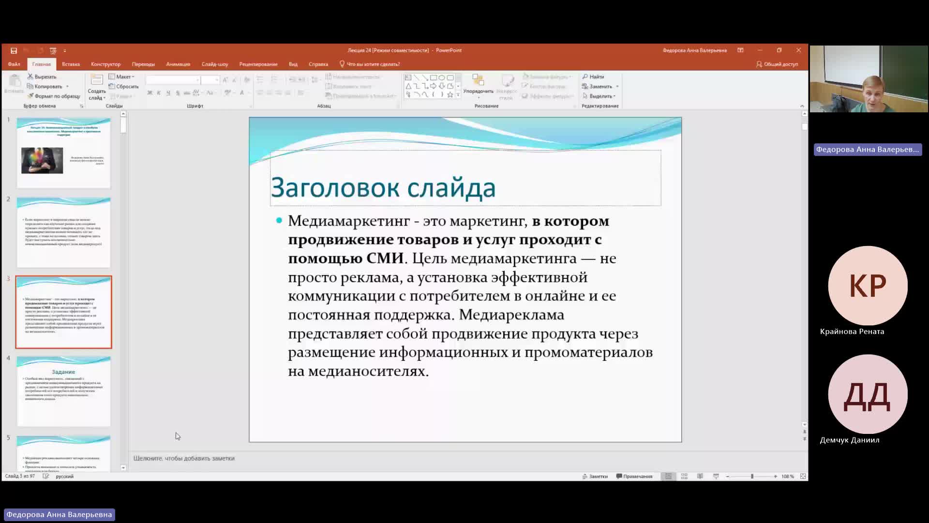Open the Макет layout dropdown
This screenshot has width=929, height=523.
[x=121, y=77]
